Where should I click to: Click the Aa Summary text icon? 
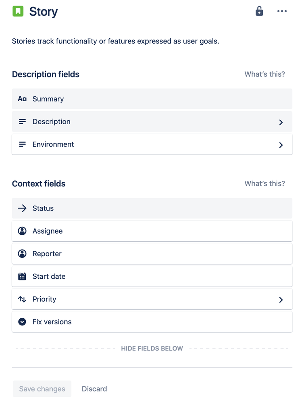click(22, 99)
